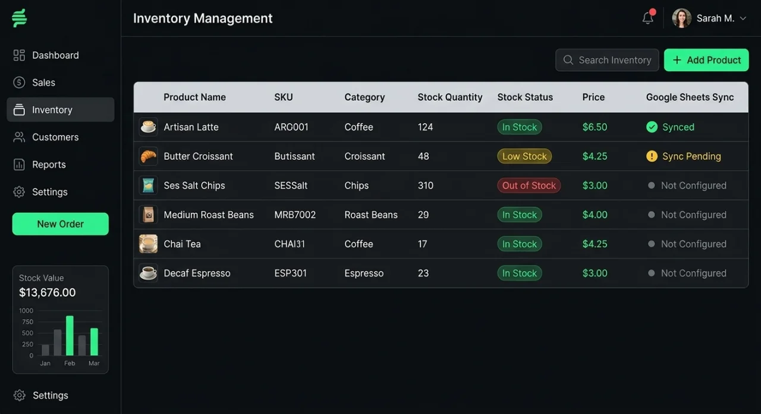This screenshot has width=761, height=414.
Task: Click the Low Stock status badge
Action: tap(524, 156)
